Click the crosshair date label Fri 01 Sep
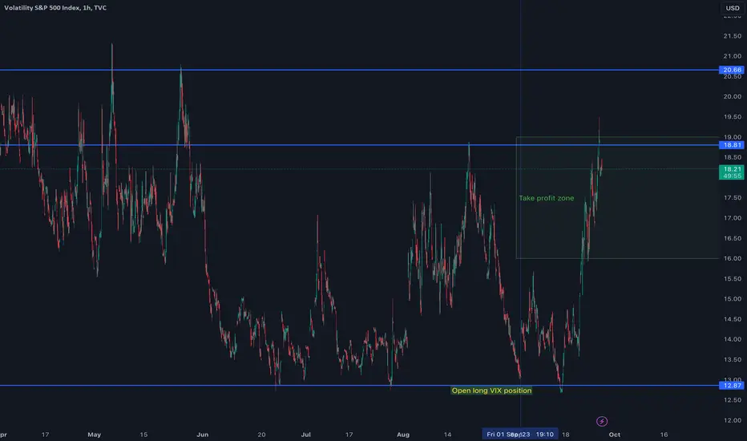Screen dimensions: 747x441 [519, 435]
